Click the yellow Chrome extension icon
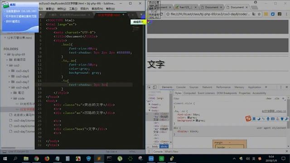This screenshot has width=290, height=163. tap(266, 14)
